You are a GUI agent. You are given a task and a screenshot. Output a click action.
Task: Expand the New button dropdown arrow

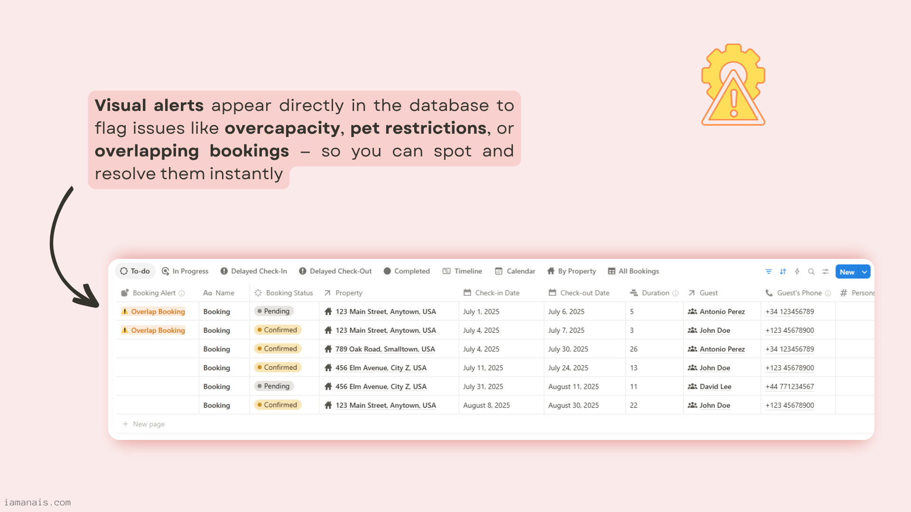(865, 272)
